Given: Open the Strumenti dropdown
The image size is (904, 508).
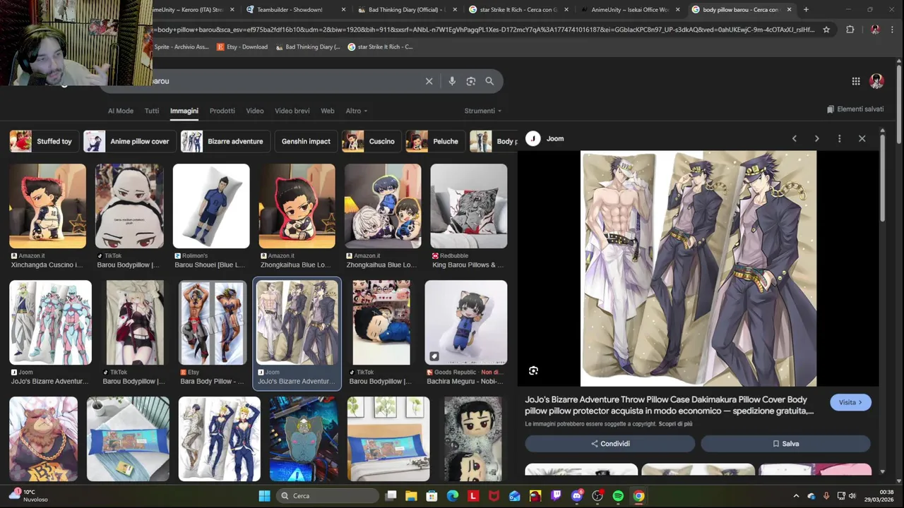Looking at the screenshot, I should pyautogui.click(x=483, y=111).
